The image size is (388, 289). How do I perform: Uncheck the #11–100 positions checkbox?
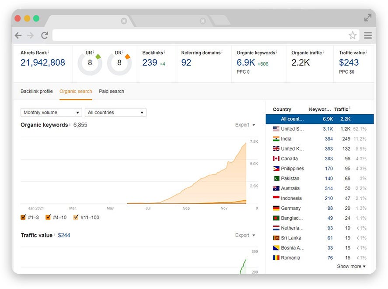tap(76, 217)
